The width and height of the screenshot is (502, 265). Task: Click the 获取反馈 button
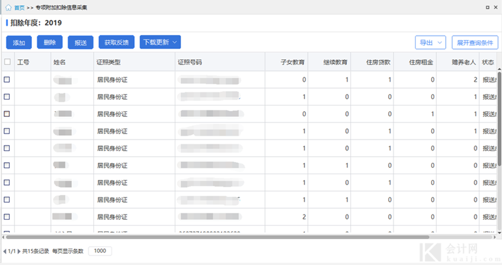[x=116, y=42]
